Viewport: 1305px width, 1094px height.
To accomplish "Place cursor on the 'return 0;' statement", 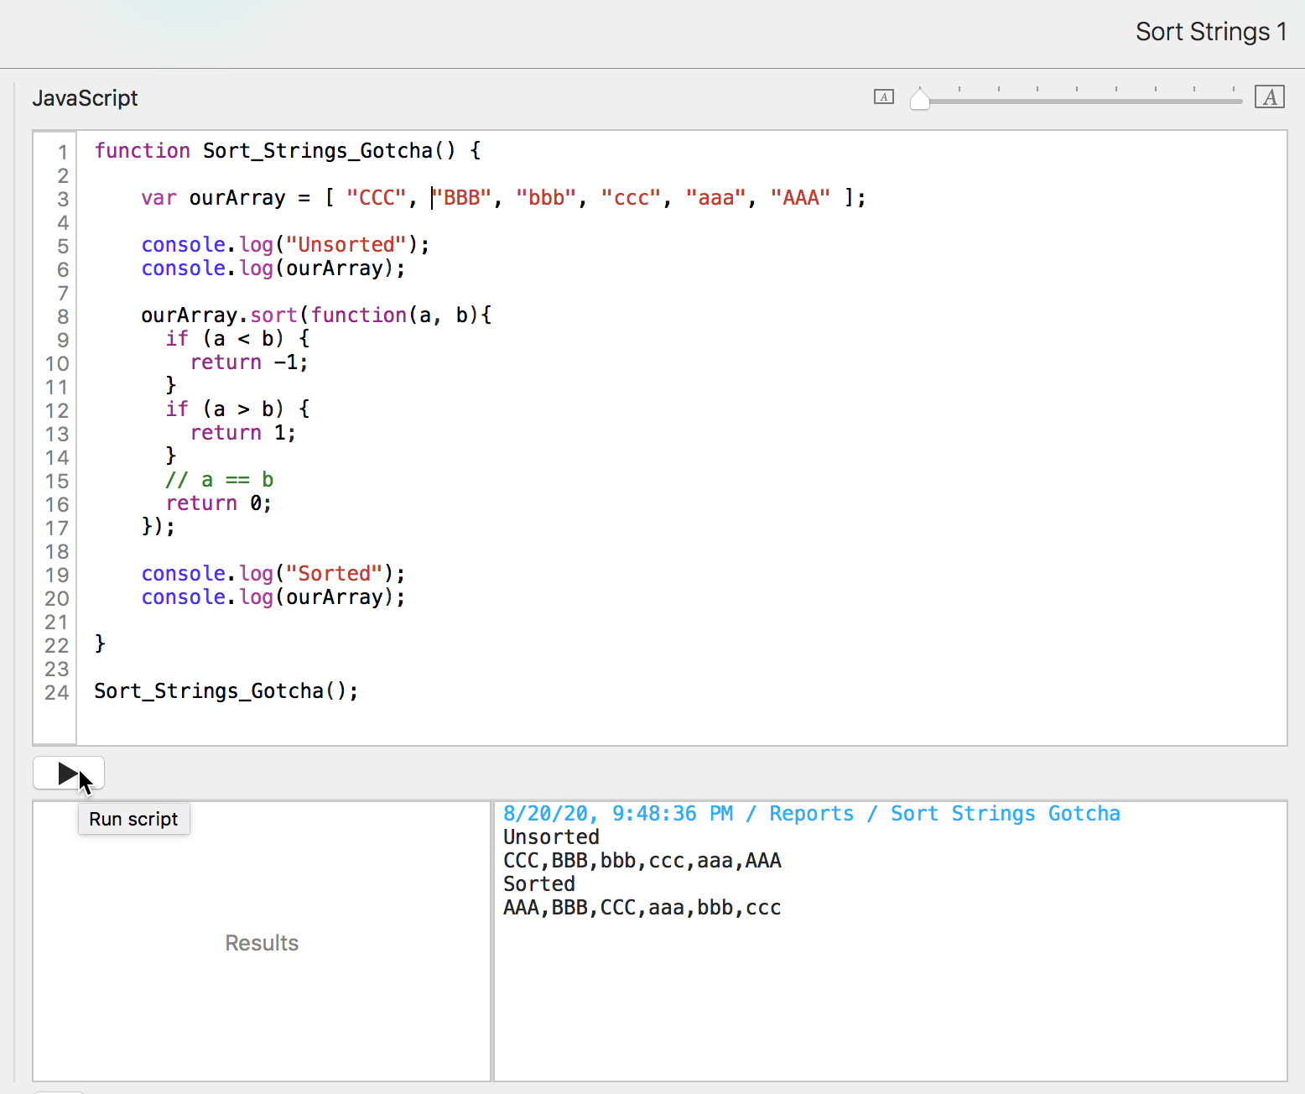I will point(218,503).
